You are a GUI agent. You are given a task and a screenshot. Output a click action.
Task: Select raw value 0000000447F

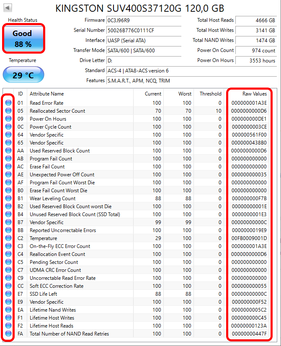click(249, 334)
